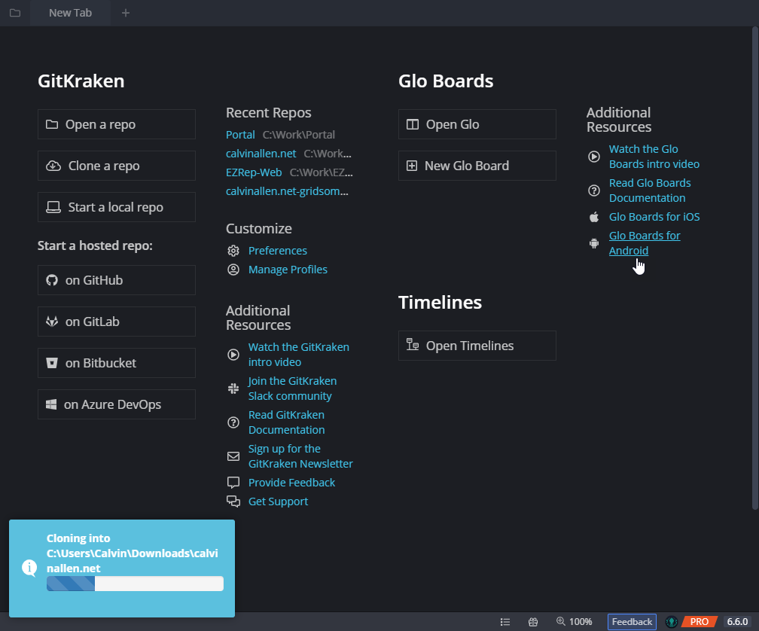This screenshot has height=631, width=759.
Task: Click the question mark icon beside Read Glo Boards Documentation
Action: click(x=594, y=191)
